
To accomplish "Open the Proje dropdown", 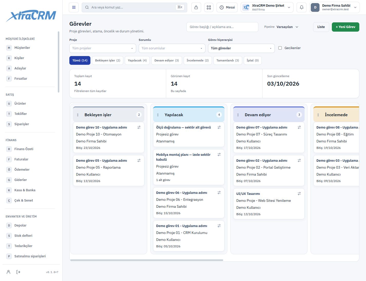I will point(103,48).
